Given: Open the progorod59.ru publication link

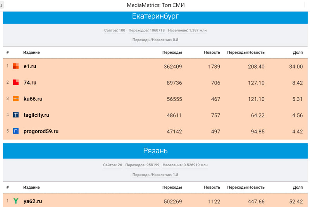Looking at the screenshot, I should (x=41, y=131).
